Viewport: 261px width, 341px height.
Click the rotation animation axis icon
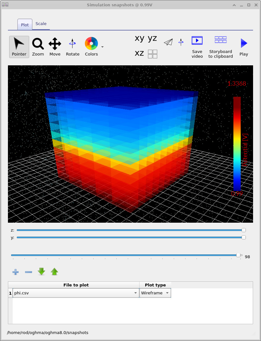pos(181,42)
